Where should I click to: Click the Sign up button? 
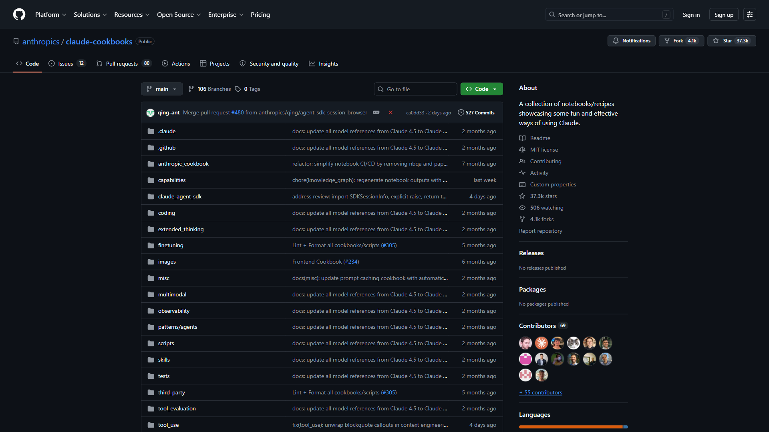pyautogui.click(x=724, y=15)
